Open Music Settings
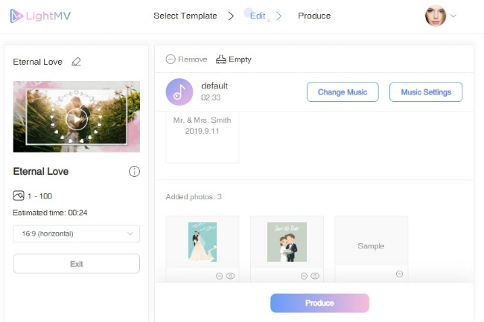The height and width of the screenshot is (322, 484). [425, 92]
